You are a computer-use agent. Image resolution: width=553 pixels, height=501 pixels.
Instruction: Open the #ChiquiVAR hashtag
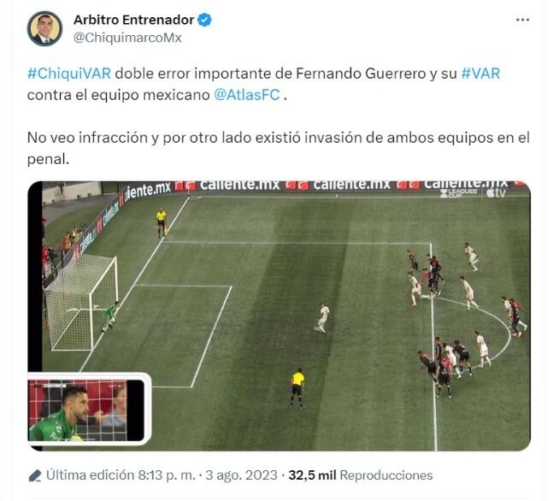pyautogui.click(x=69, y=74)
